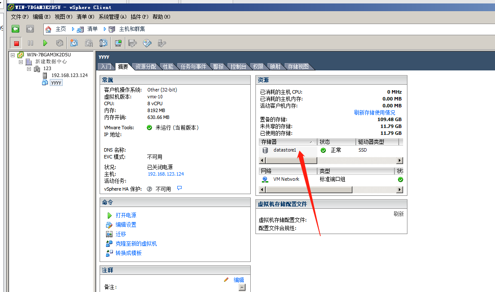Click the CD/DVD drive connection toolbar icon
Screen dimensions: 495x292
coord(147,43)
